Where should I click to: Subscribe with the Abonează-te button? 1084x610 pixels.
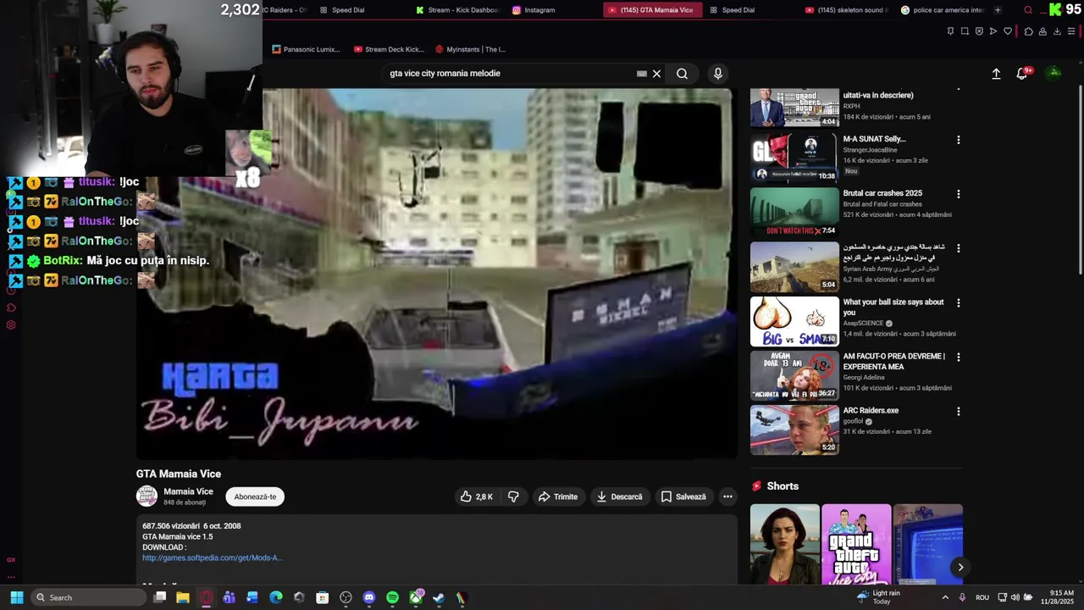[x=255, y=496]
